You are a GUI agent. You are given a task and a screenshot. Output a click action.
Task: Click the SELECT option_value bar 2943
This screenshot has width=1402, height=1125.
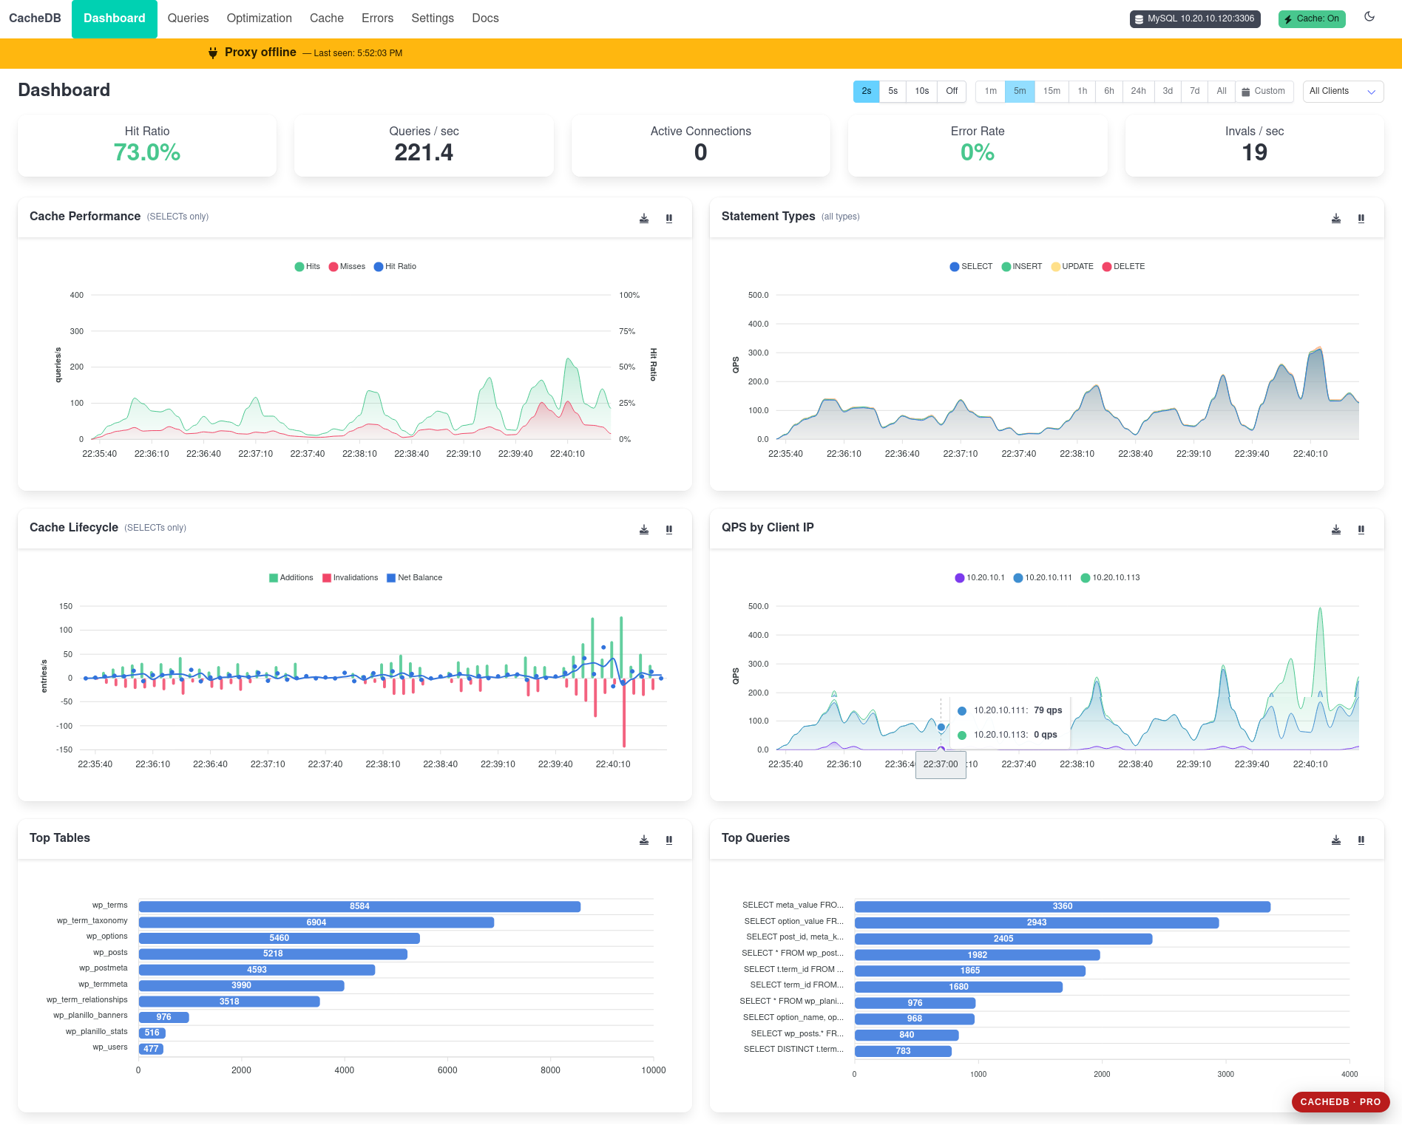point(1037,922)
